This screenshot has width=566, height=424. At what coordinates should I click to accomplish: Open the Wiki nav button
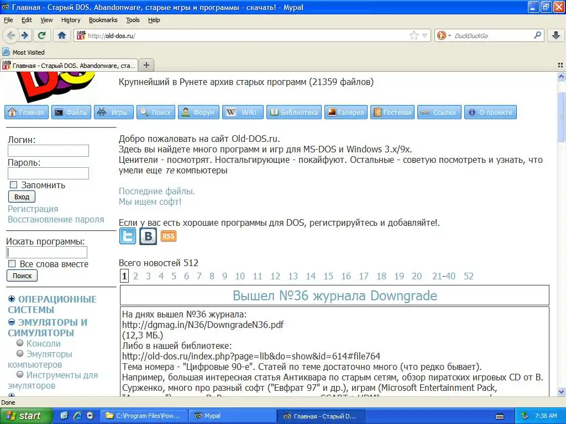click(x=243, y=112)
